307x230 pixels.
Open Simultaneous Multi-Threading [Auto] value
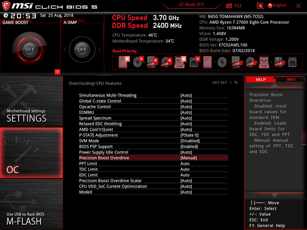click(186, 95)
